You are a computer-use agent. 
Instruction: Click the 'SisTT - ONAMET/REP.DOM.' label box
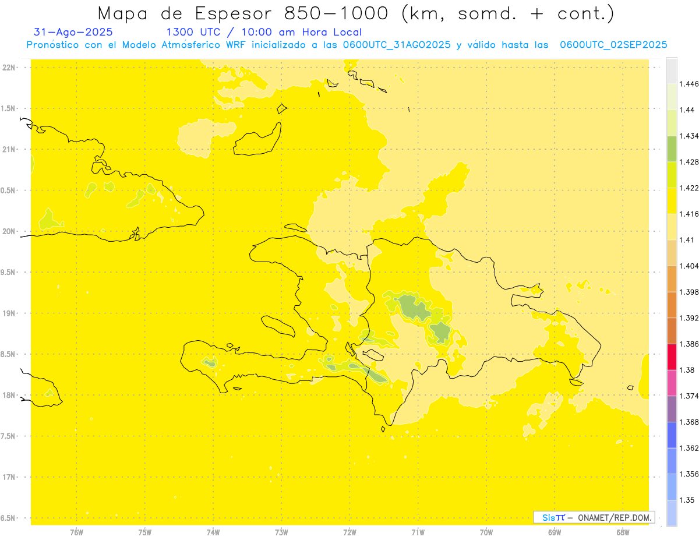coord(594,517)
